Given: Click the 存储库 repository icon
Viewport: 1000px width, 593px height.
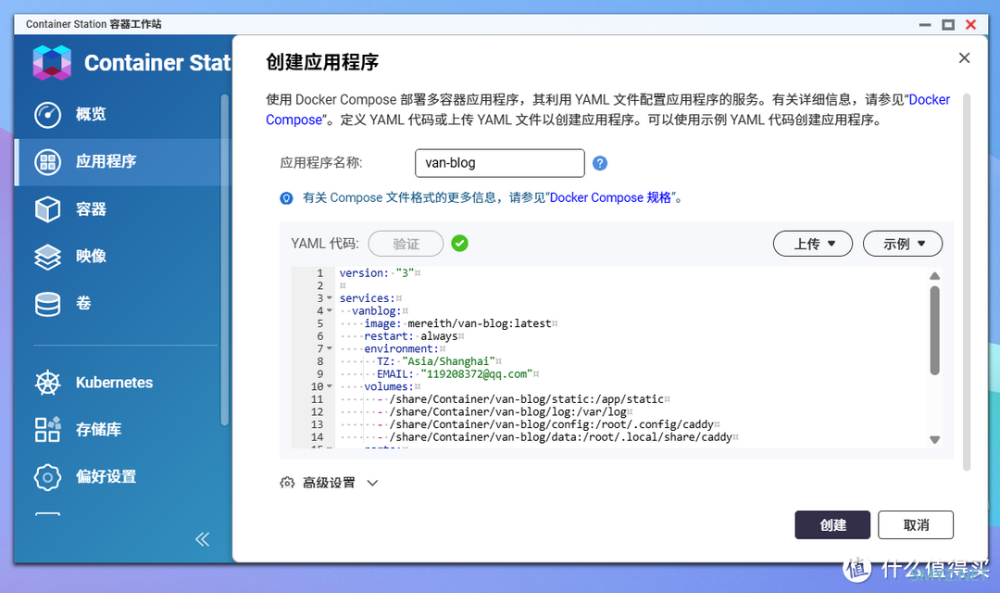Looking at the screenshot, I should pyautogui.click(x=48, y=430).
